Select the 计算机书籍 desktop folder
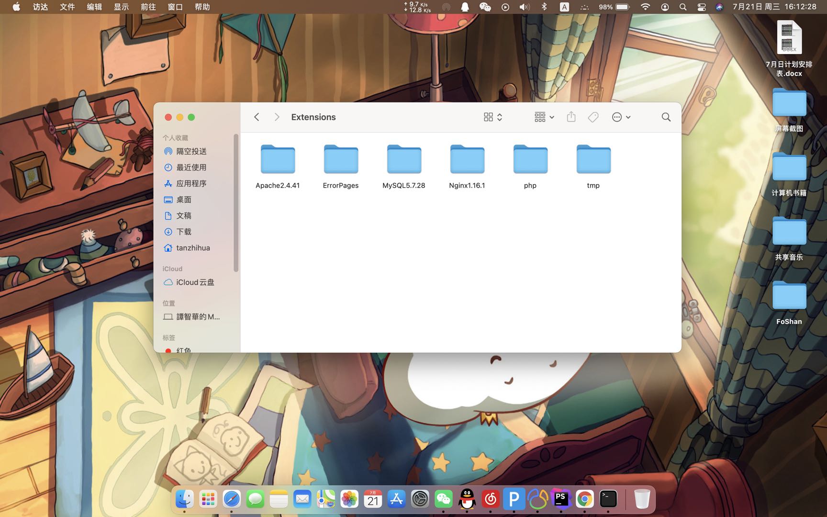 click(789, 174)
